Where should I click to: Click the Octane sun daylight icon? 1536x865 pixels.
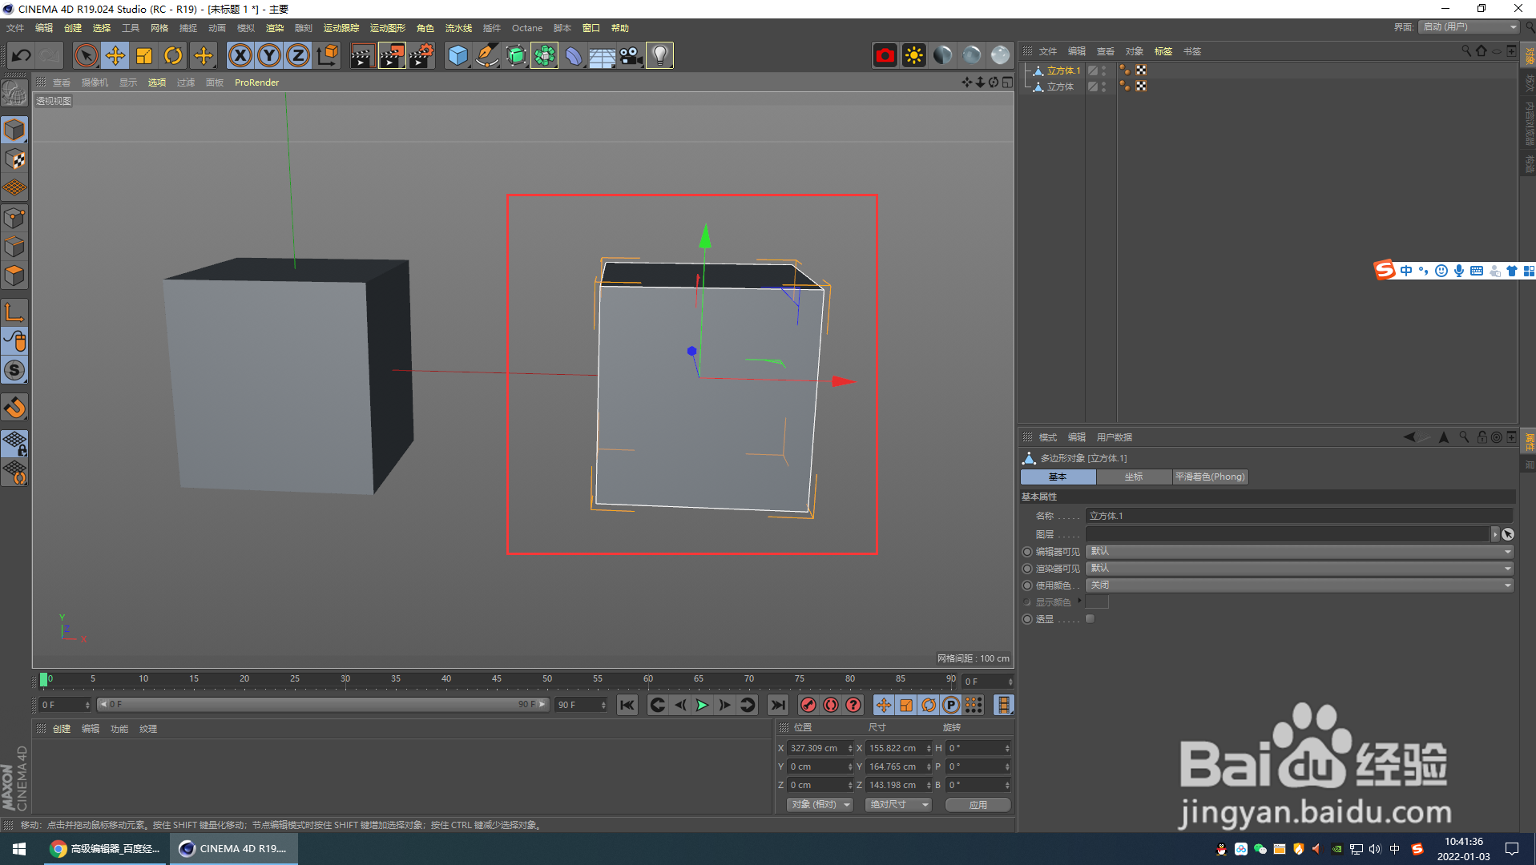click(913, 55)
